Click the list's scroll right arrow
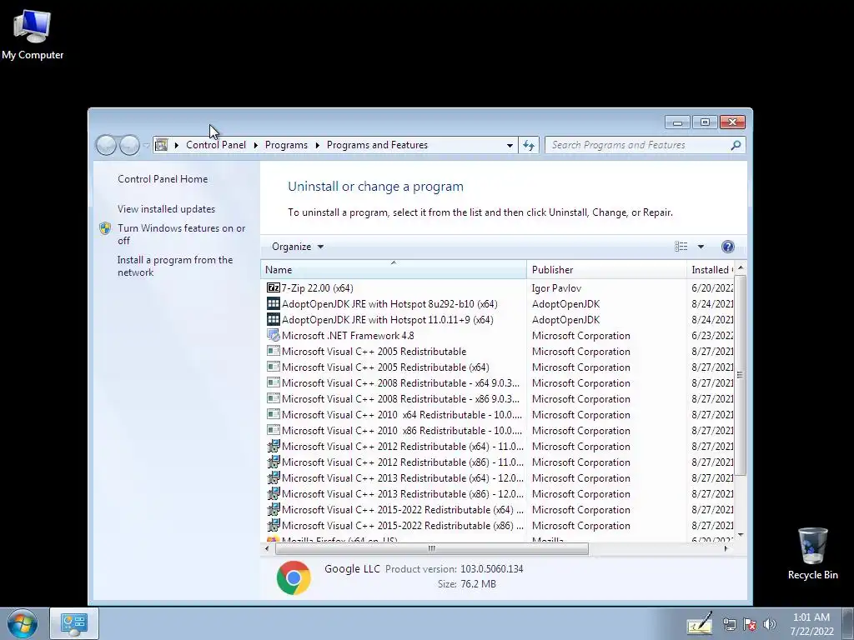 pos(726,548)
